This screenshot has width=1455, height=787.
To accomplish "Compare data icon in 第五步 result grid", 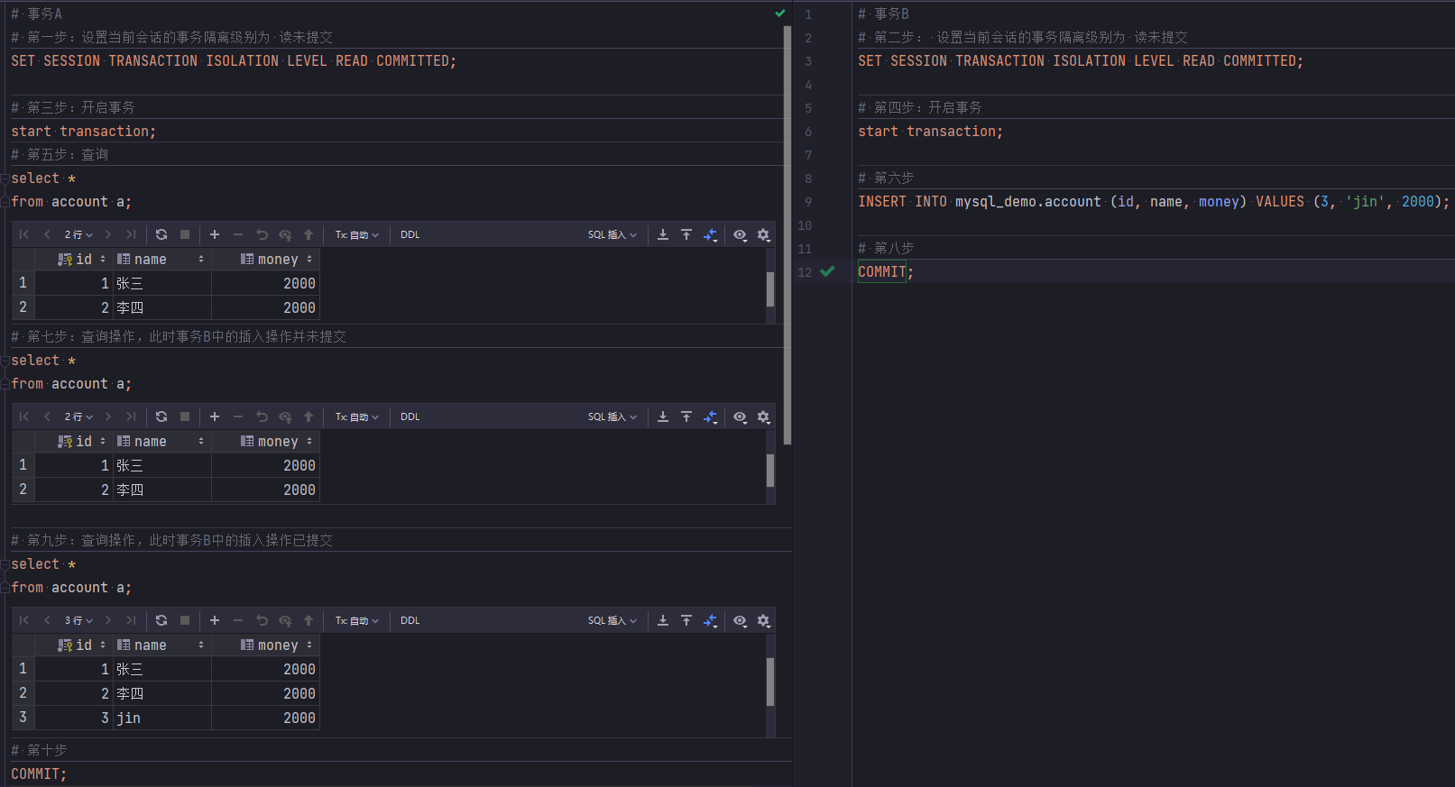I will 711,234.
